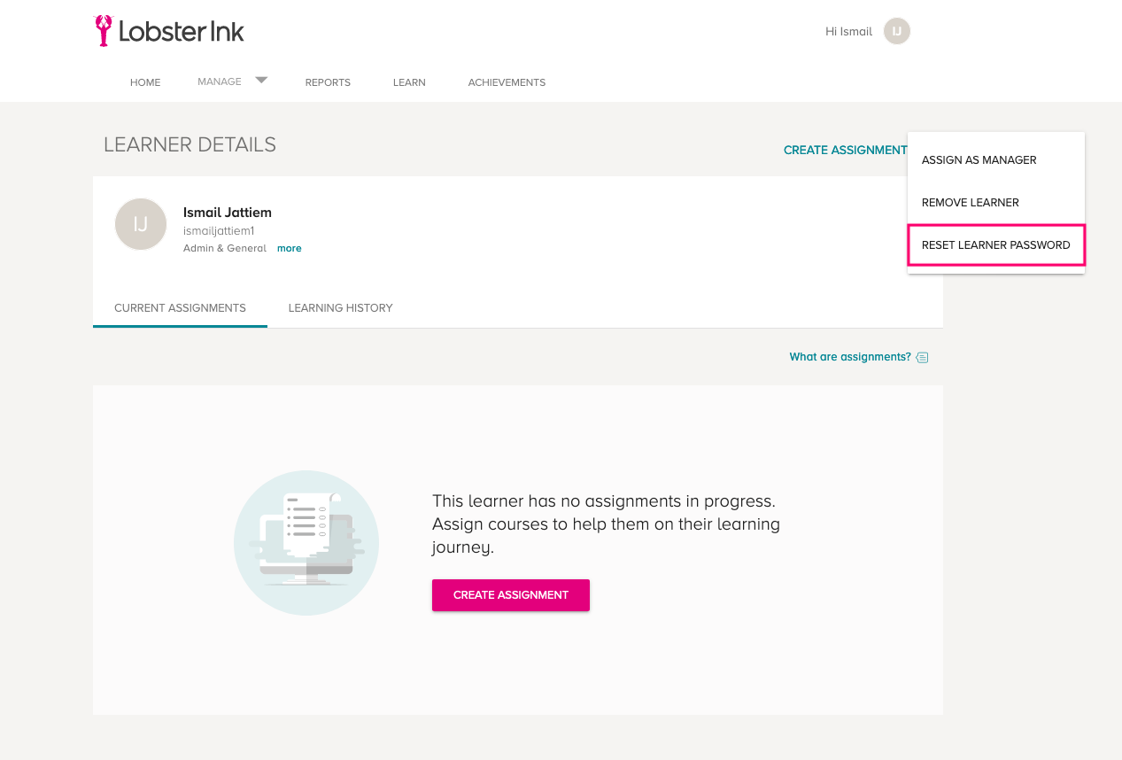Click the pink Create Assignment button
The height and width of the screenshot is (760, 1122).
point(511,595)
